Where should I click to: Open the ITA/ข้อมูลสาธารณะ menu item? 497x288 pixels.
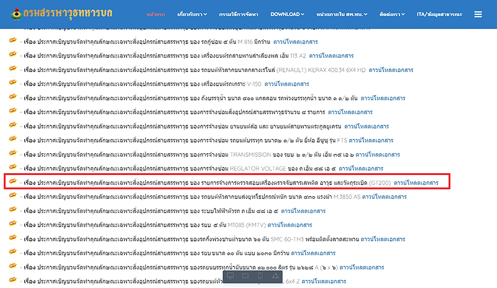pyautogui.click(x=439, y=14)
